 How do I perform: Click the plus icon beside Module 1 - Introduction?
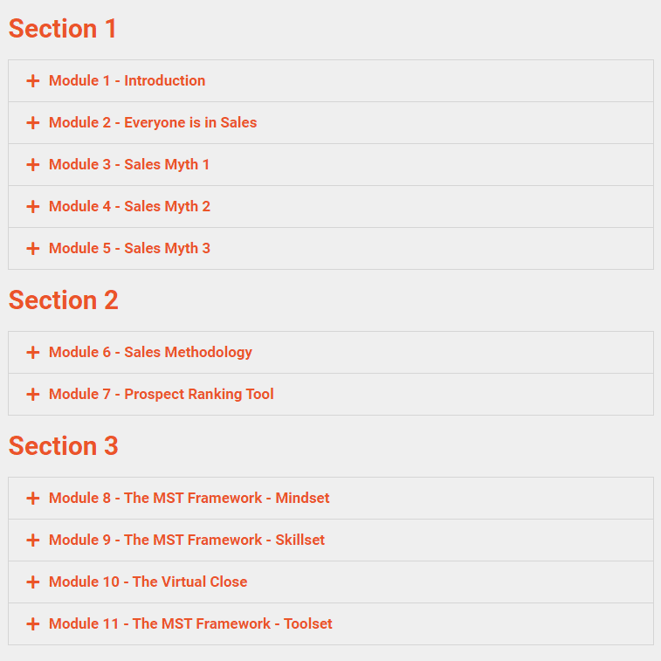point(33,81)
